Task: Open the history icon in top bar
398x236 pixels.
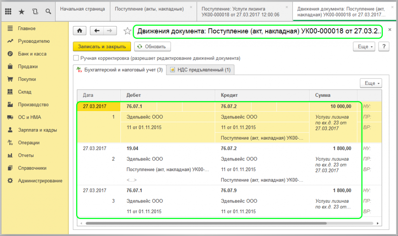Action: pyautogui.click(x=35, y=11)
